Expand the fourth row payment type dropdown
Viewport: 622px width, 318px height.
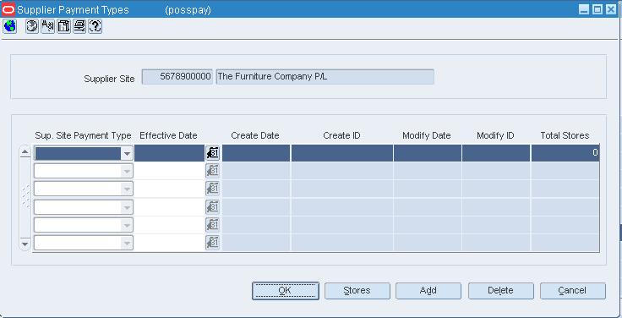pos(127,207)
